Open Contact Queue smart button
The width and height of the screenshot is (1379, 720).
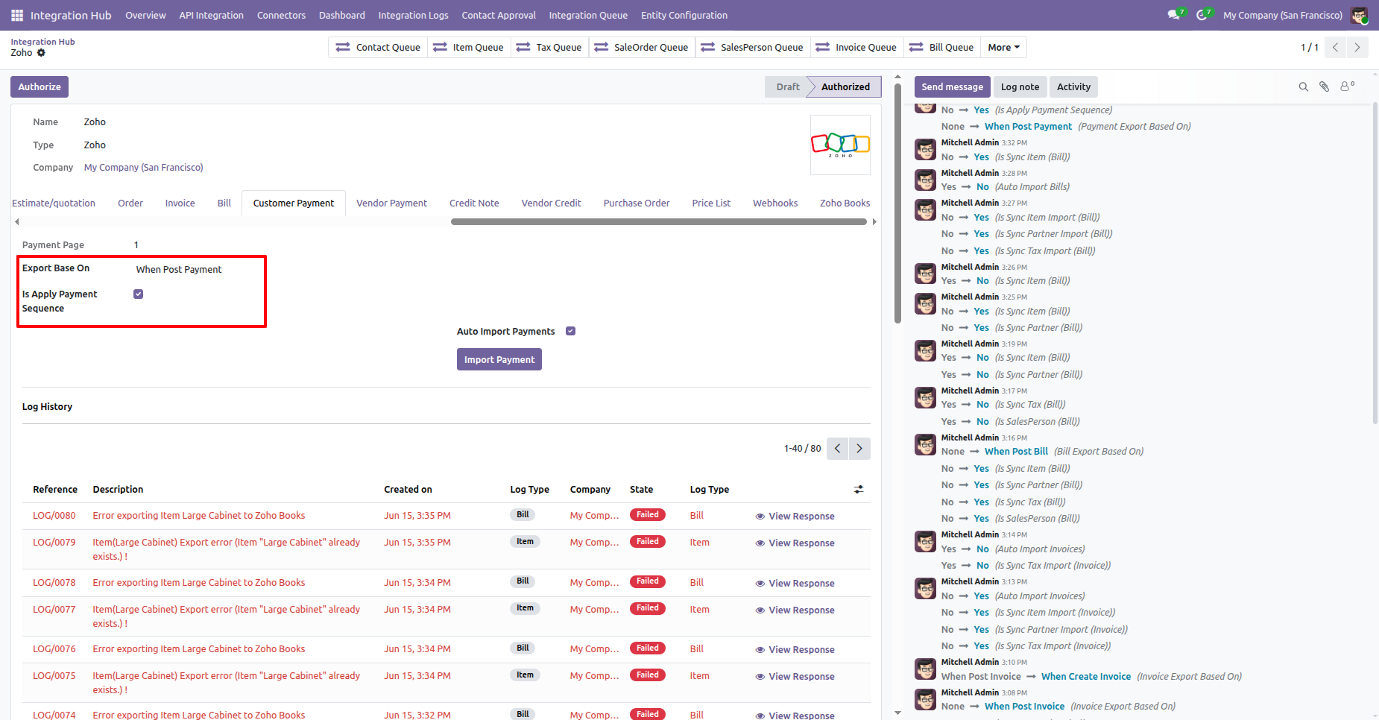click(378, 47)
